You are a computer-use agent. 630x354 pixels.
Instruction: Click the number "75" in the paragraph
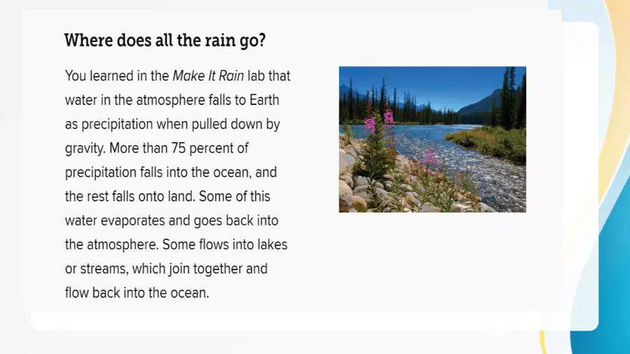coord(178,148)
